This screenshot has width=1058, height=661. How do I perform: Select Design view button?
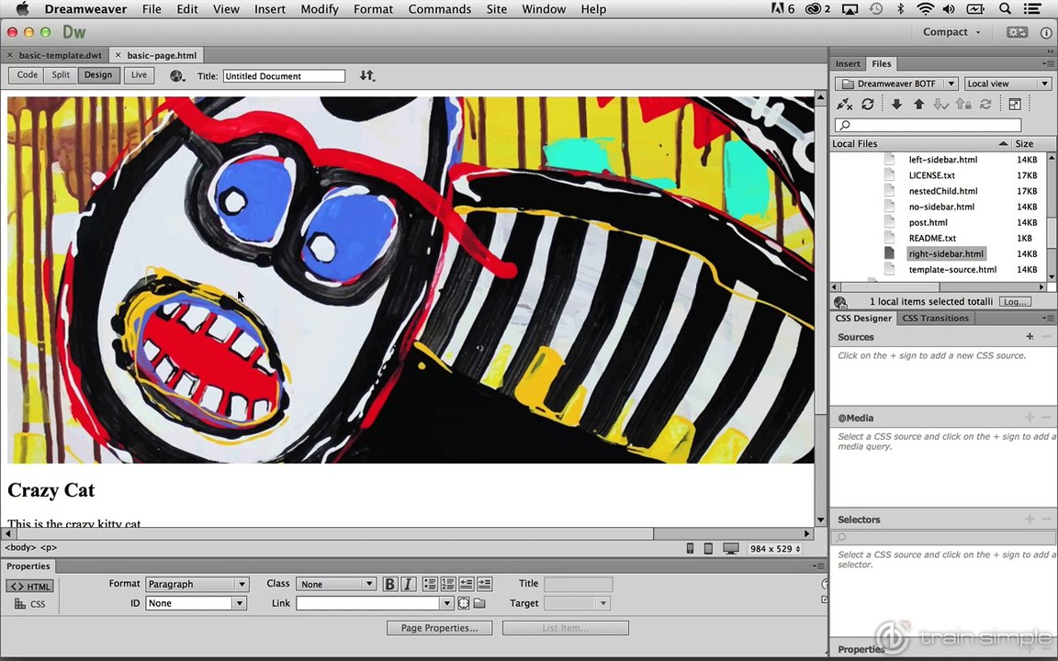click(98, 75)
